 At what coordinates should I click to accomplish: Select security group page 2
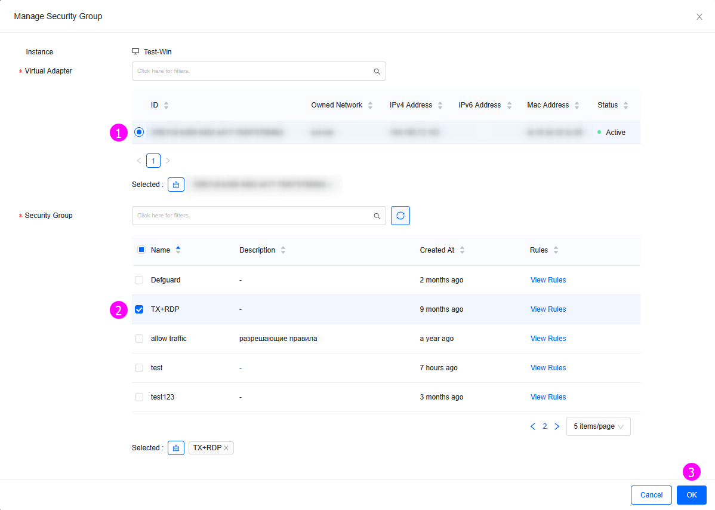[x=544, y=426]
